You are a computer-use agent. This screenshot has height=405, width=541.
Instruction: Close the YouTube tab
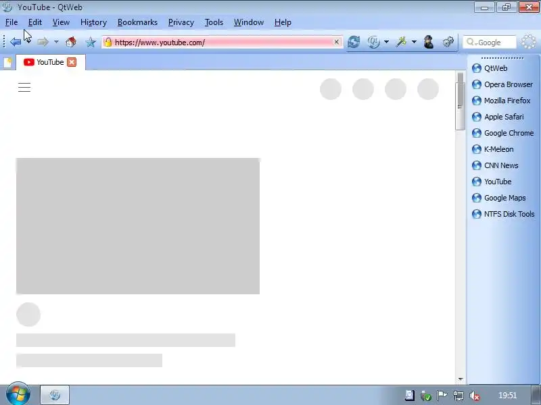(x=72, y=62)
